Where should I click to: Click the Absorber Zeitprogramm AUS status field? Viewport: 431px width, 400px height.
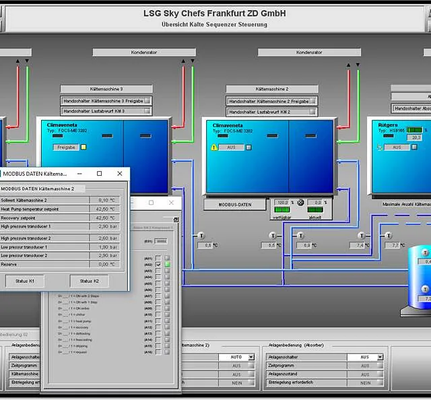pyautogui.click(x=365, y=366)
